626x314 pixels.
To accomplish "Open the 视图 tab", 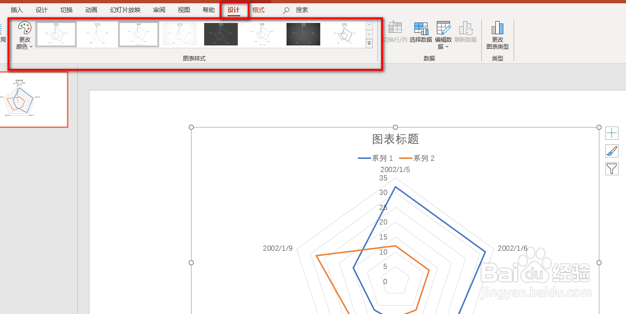I will (x=184, y=10).
